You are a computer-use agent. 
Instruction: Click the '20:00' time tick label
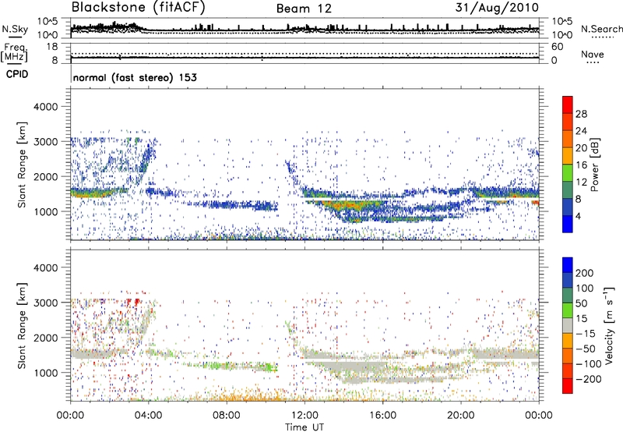(x=461, y=416)
